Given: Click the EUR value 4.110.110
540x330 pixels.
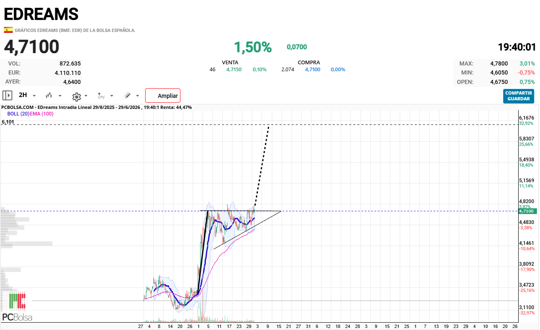Looking at the screenshot, I should coord(68,72).
